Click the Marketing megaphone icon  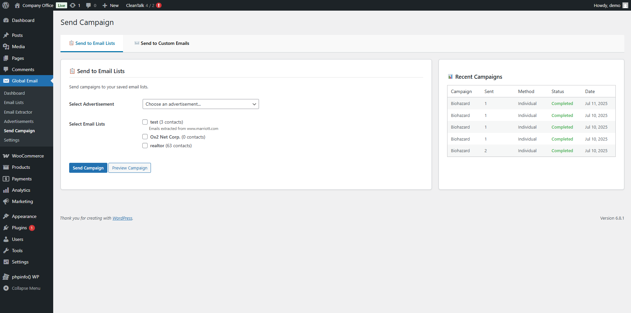click(x=6, y=201)
